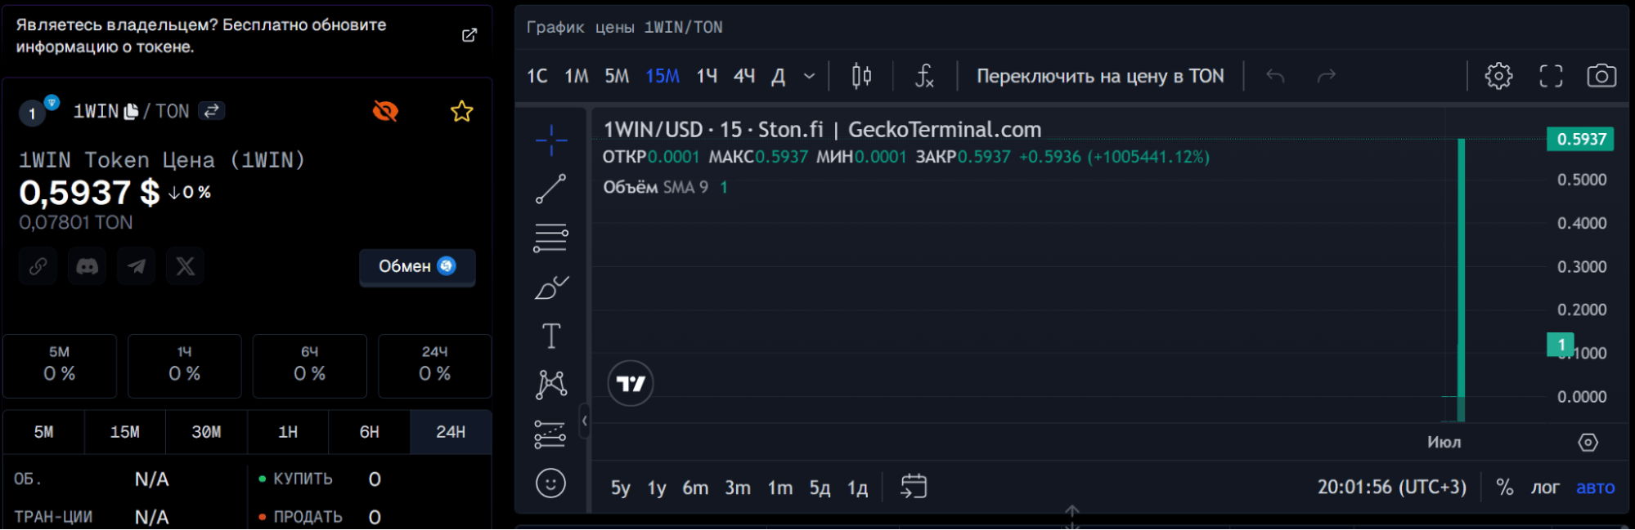
Task: Undo the last chart action
Action: 1275,76
